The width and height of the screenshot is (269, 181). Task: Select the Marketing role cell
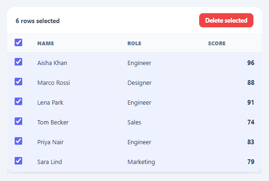141,162
